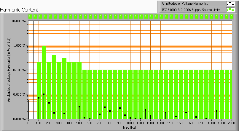Viewport: 239px width, 131px height.
Task: Click the leftmost green indicator in the top row
Action: click(x=30, y=17)
